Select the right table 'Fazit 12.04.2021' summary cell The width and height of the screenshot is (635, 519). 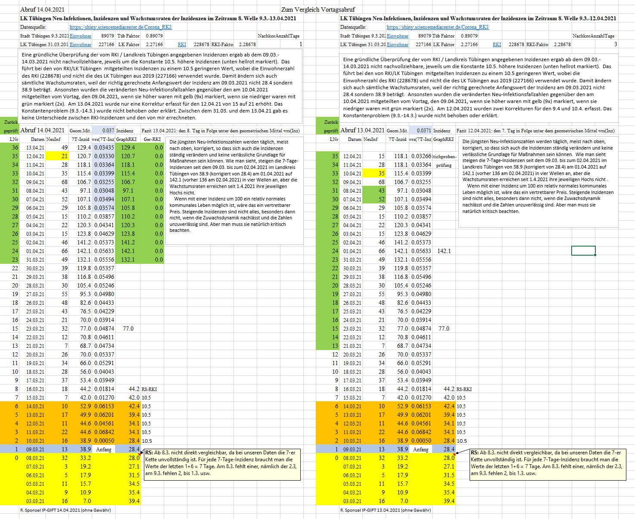tap(535, 130)
